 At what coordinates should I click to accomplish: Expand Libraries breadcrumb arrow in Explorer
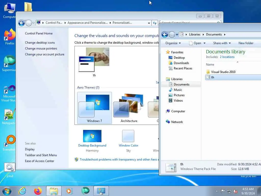pos(203,34)
